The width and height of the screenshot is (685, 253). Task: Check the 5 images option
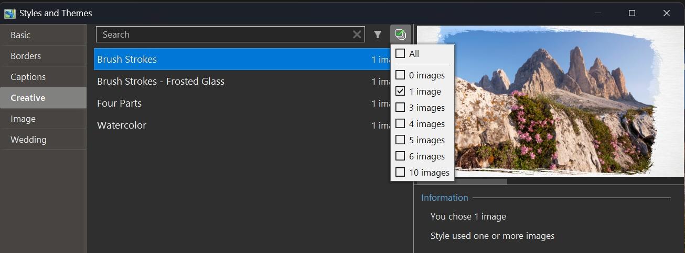[x=400, y=140]
